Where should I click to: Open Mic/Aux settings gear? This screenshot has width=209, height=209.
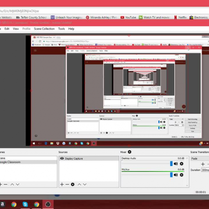click(181, 175)
